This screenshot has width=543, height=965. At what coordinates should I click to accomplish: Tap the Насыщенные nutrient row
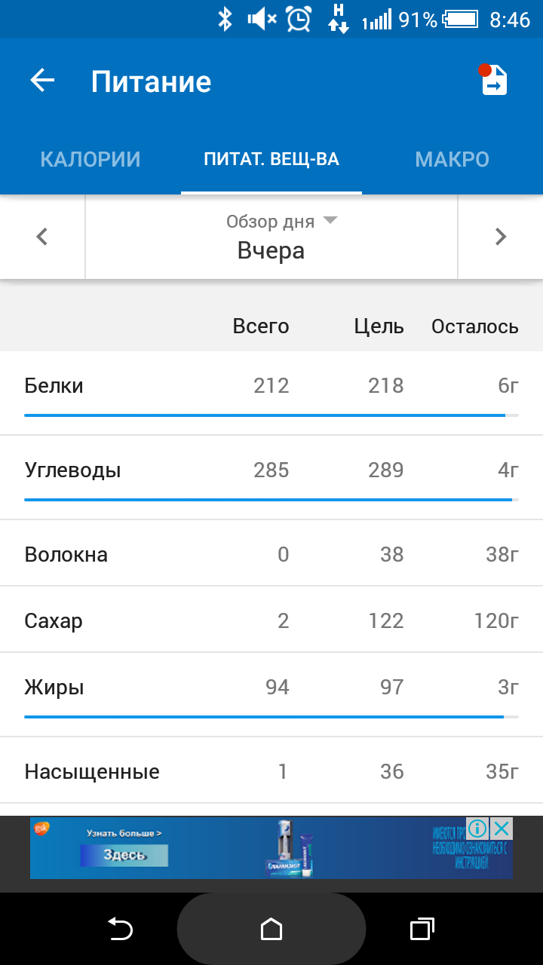(271, 771)
